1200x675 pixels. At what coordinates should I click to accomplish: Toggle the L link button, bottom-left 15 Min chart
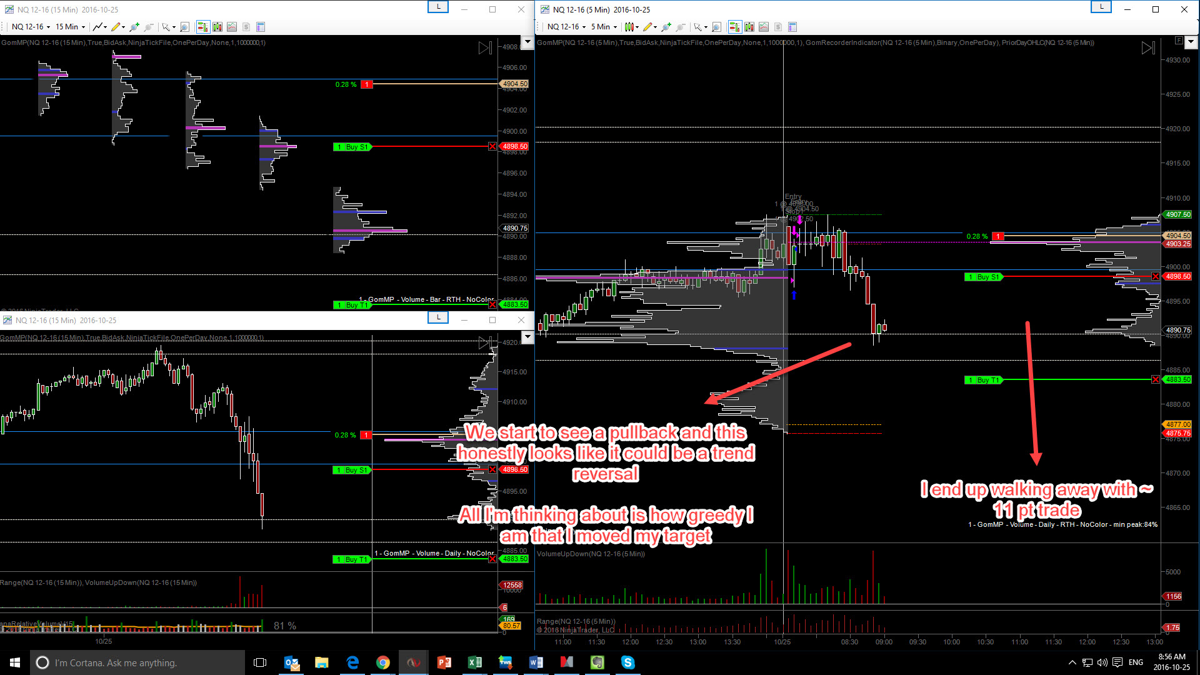438,317
